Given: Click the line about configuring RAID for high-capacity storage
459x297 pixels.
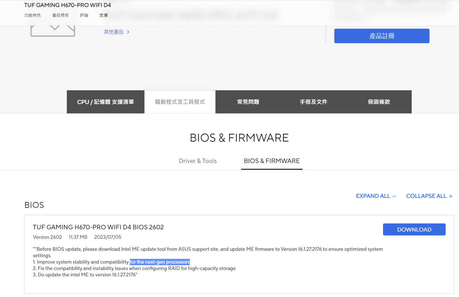Looking at the screenshot, I should click(134, 268).
